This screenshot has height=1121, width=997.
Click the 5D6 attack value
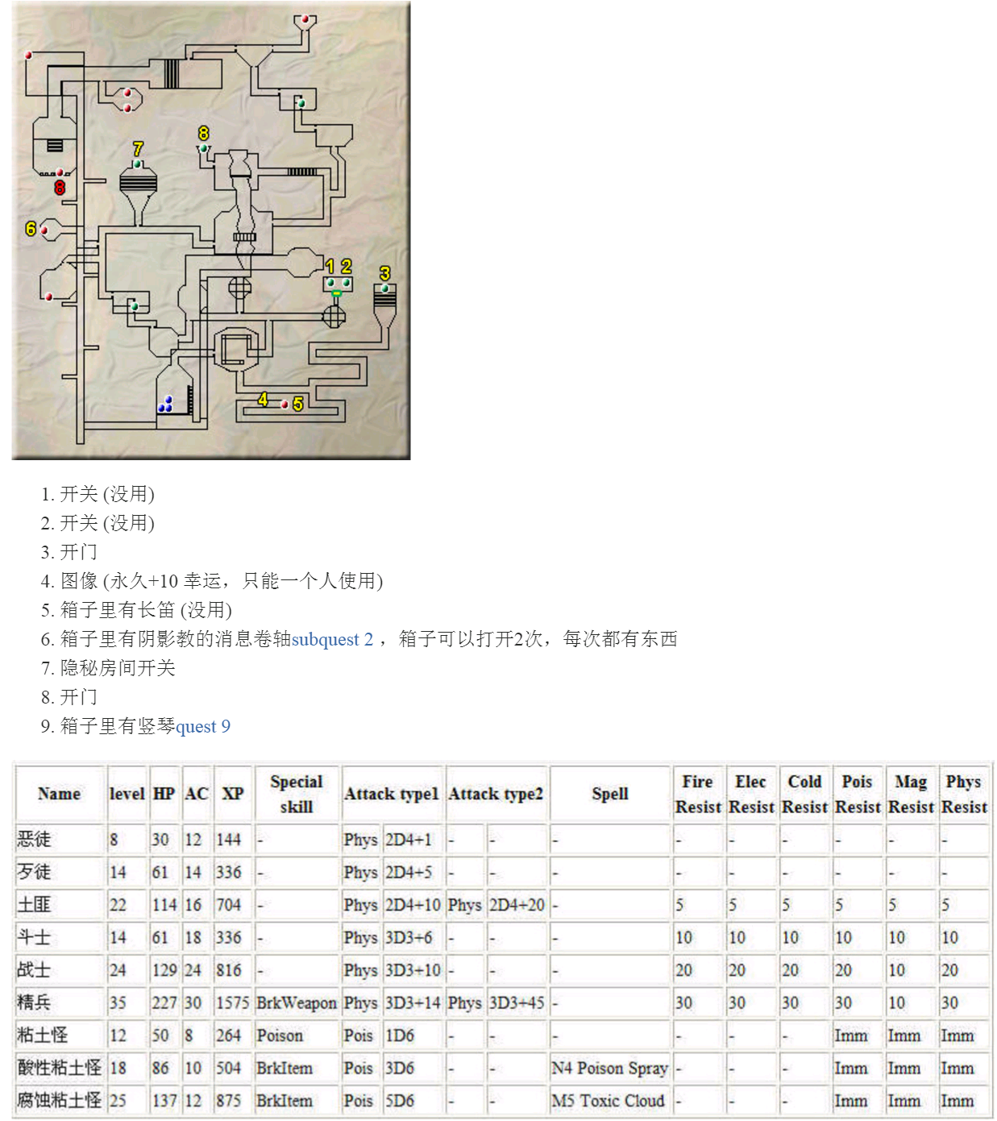[413, 1101]
